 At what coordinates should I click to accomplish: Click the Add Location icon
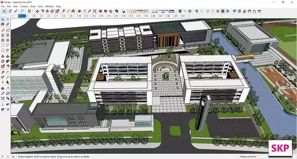[180, 11]
